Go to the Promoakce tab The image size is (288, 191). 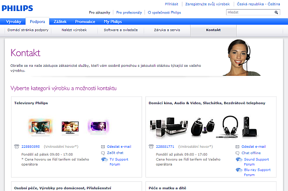coord(85,22)
